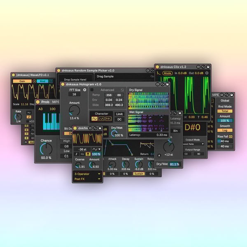
Task: Save the Hologram device preset
Action: [x=167, y=84]
